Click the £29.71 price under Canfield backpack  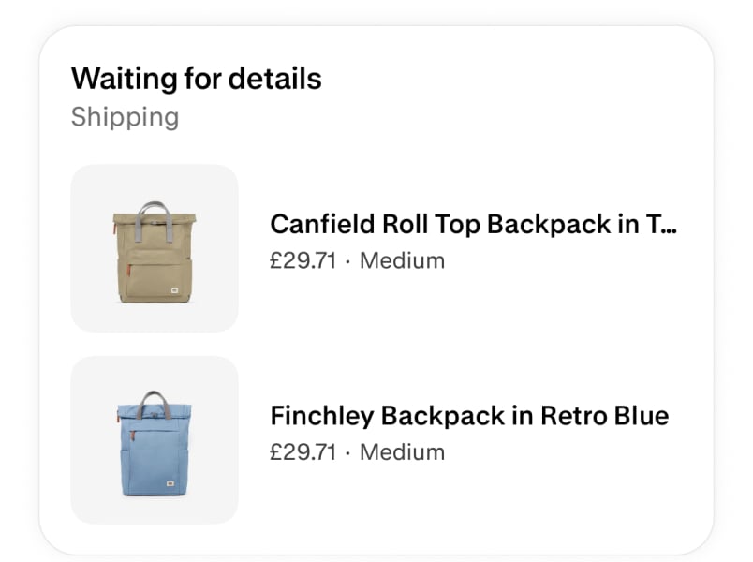point(303,260)
